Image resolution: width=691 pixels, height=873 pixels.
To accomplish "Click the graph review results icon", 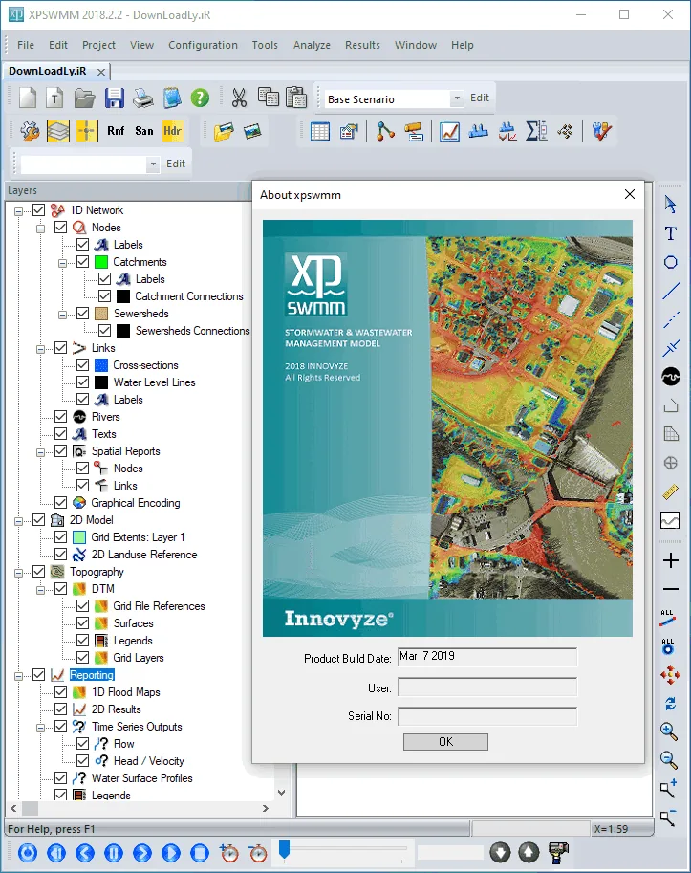I will tap(449, 131).
